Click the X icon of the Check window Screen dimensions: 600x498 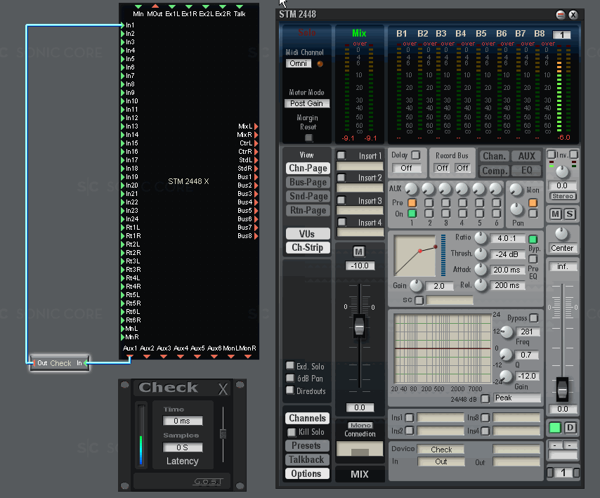tap(223, 389)
